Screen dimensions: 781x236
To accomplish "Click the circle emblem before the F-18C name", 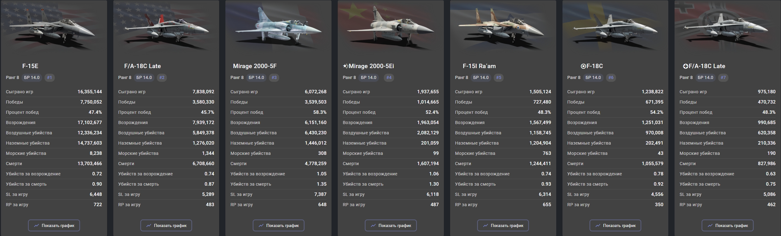I will click(583, 66).
